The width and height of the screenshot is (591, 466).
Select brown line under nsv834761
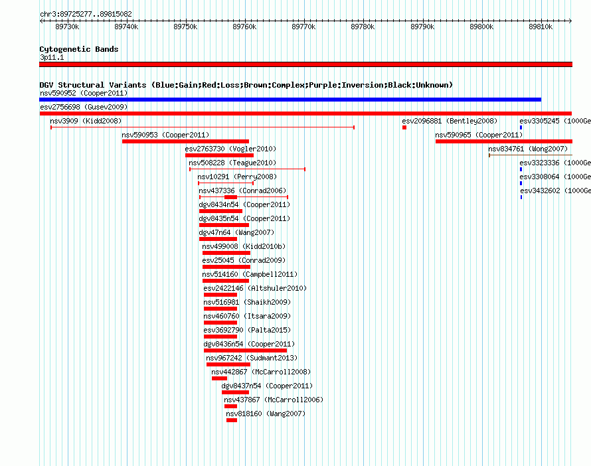click(531, 155)
